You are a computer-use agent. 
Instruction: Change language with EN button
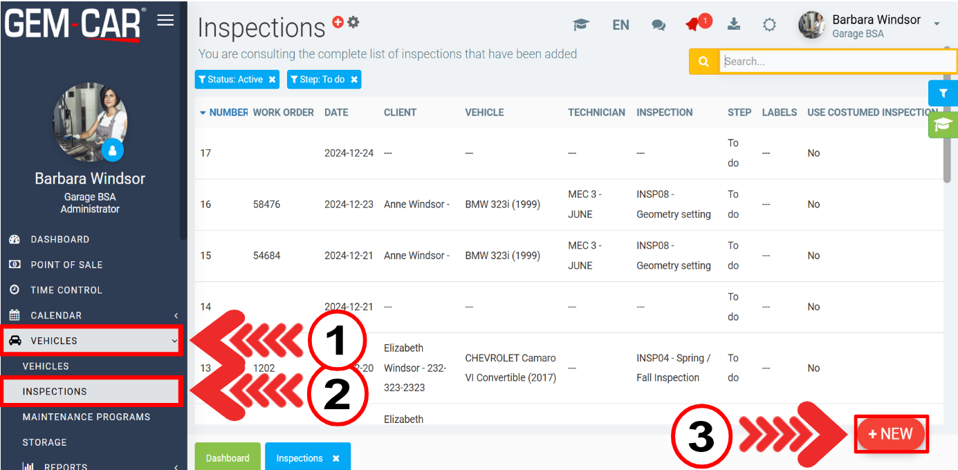[620, 25]
